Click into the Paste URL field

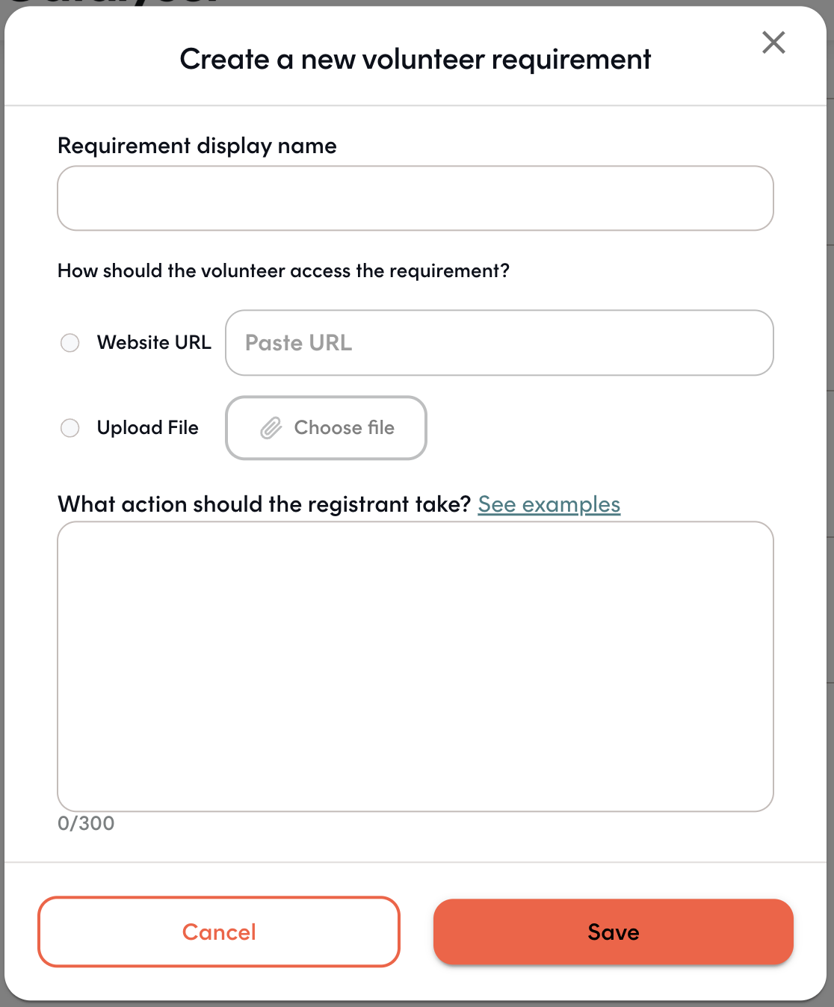pyautogui.click(x=499, y=343)
